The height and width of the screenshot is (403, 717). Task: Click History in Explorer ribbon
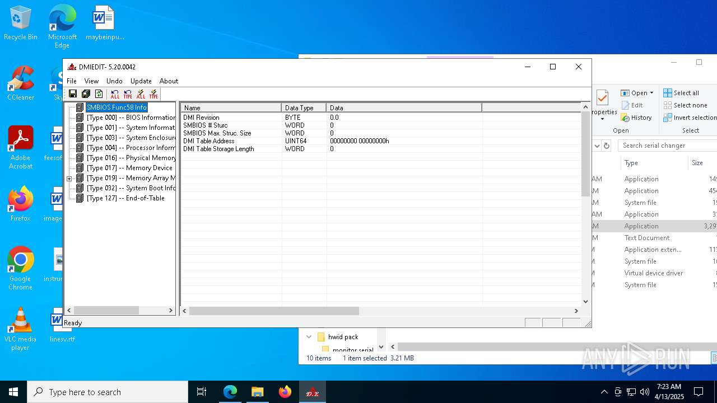(x=636, y=118)
